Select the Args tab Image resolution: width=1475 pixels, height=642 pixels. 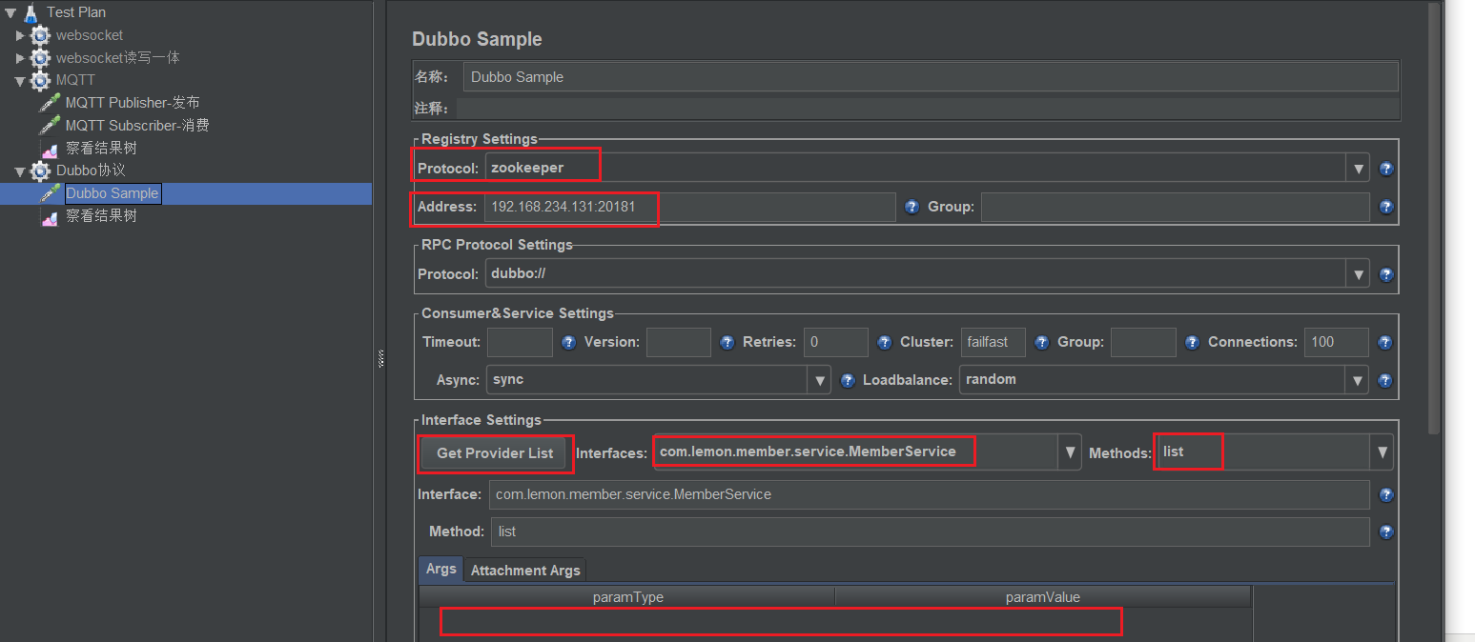(440, 569)
